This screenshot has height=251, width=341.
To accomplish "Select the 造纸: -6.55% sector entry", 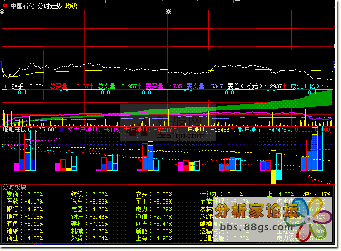I will click(25, 231).
